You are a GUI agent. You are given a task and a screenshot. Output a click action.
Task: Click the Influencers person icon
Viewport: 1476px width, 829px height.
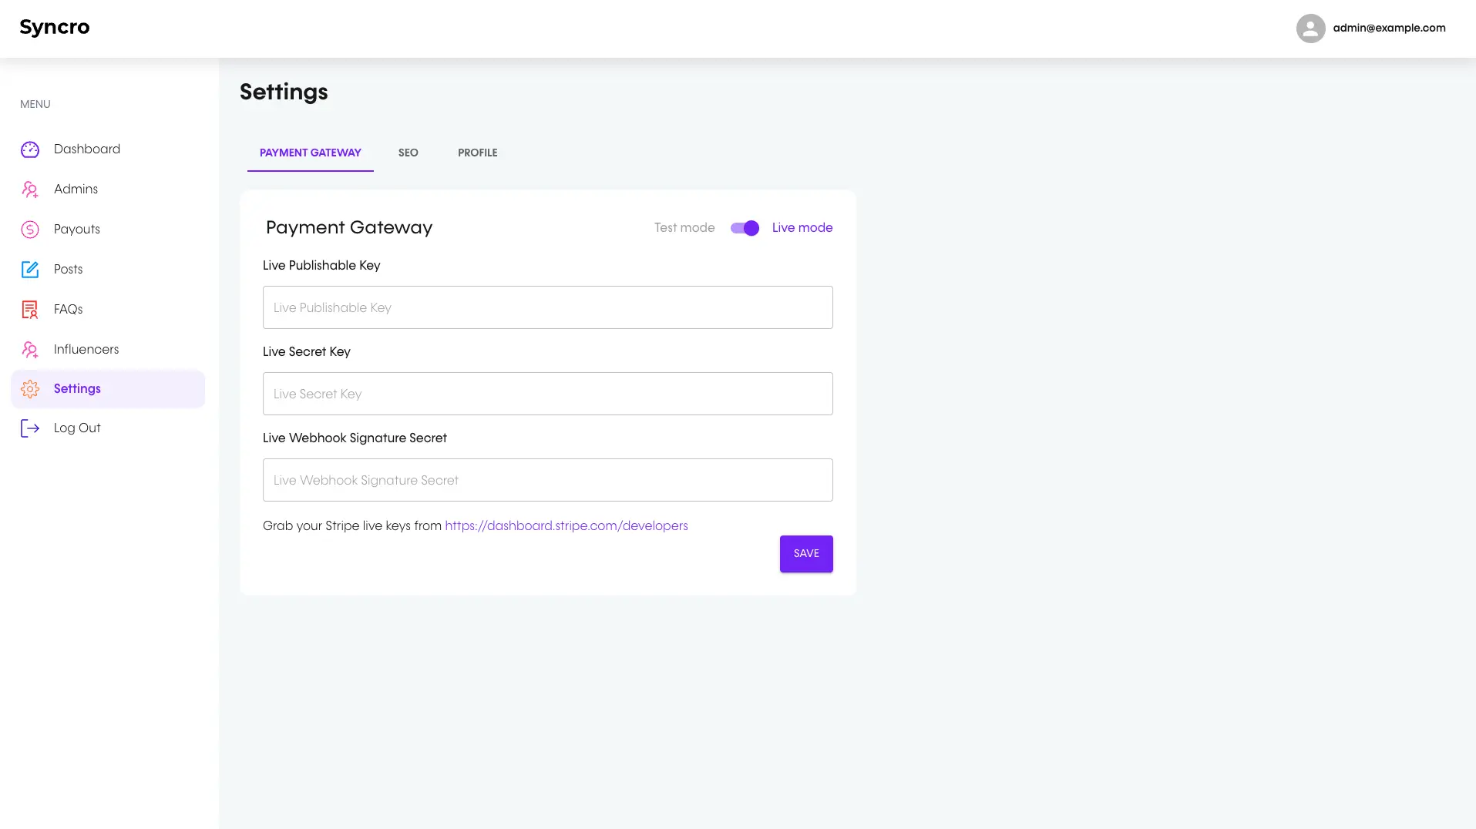click(x=30, y=350)
